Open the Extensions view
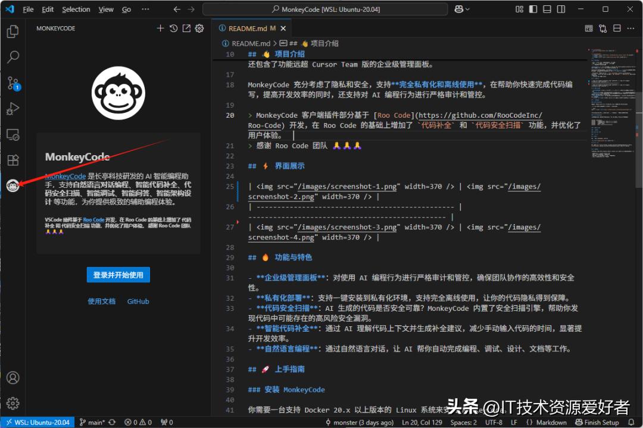 13,159
